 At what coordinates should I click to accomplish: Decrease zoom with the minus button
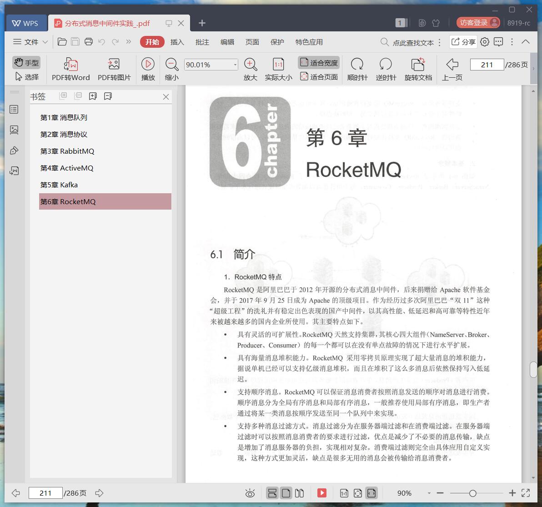(440, 493)
